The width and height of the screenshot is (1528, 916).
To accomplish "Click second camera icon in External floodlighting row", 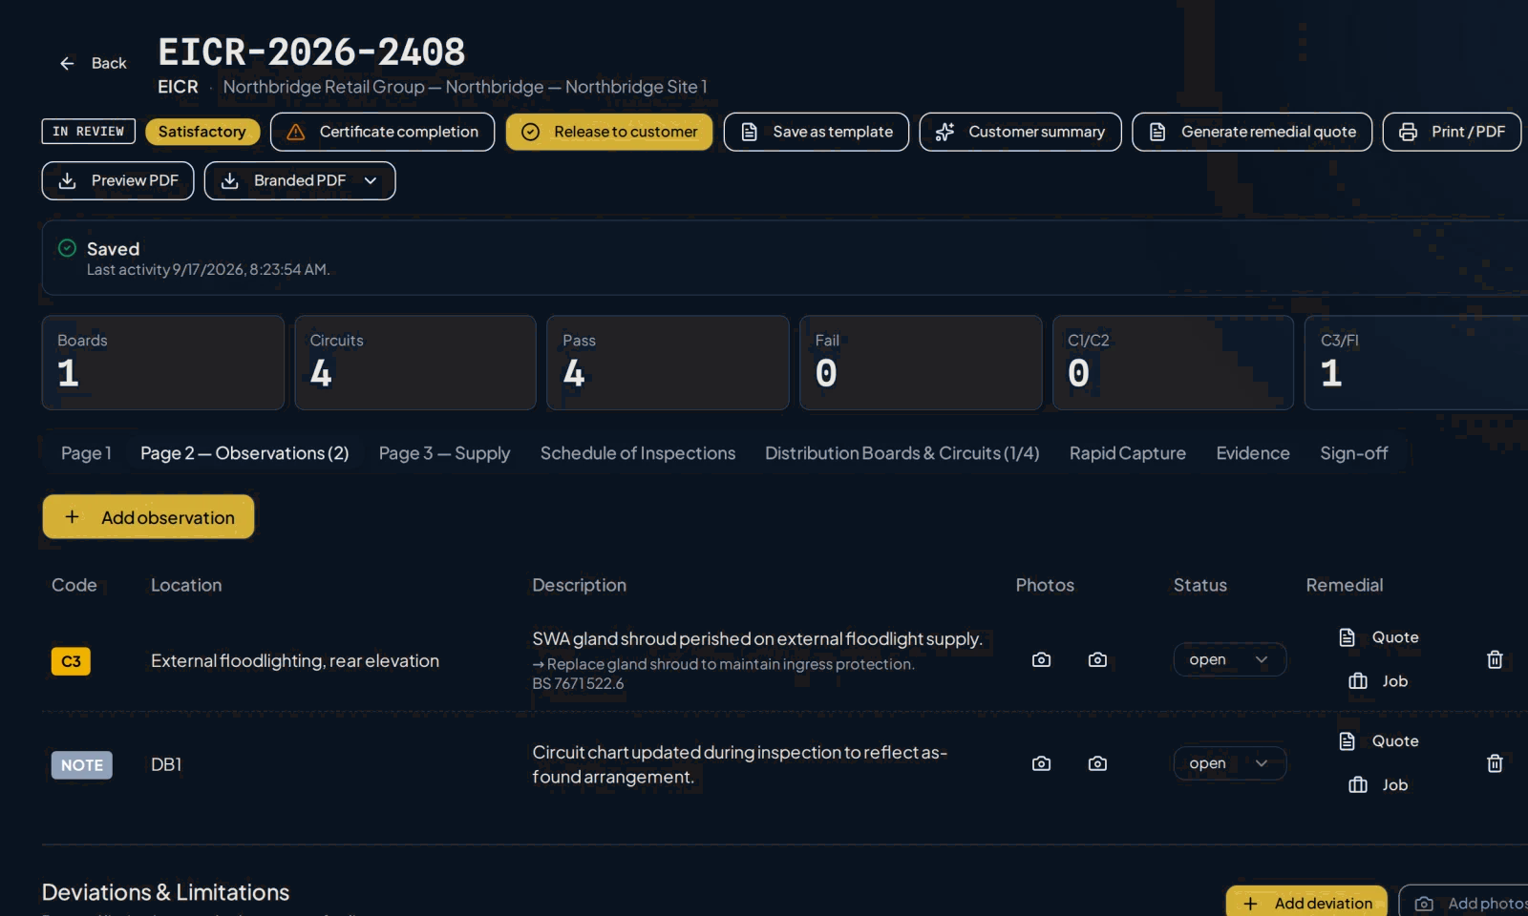I will click(x=1097, y=659).
